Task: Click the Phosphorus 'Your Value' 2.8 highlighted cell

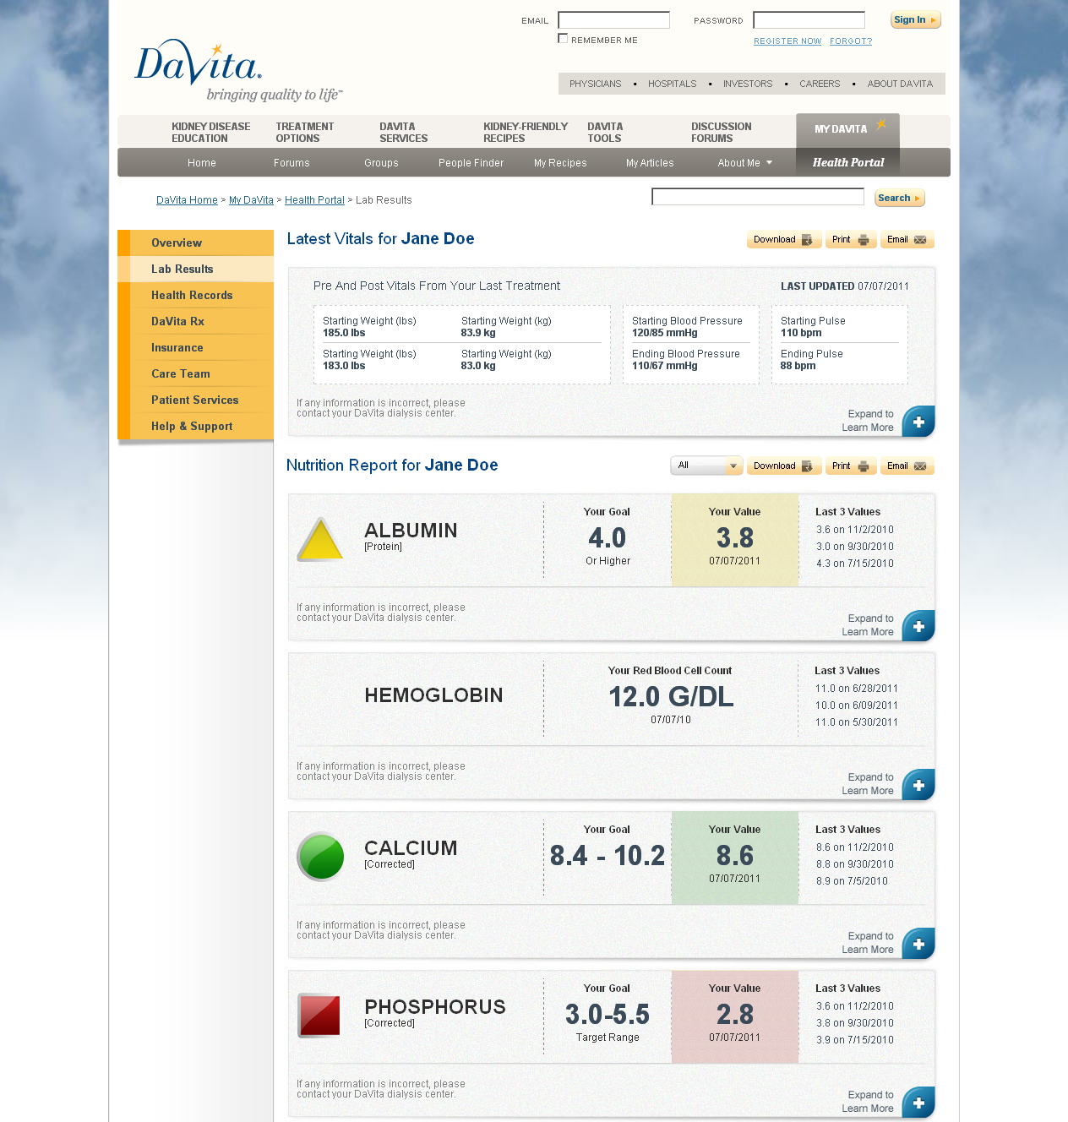Action: point(735,1017)
